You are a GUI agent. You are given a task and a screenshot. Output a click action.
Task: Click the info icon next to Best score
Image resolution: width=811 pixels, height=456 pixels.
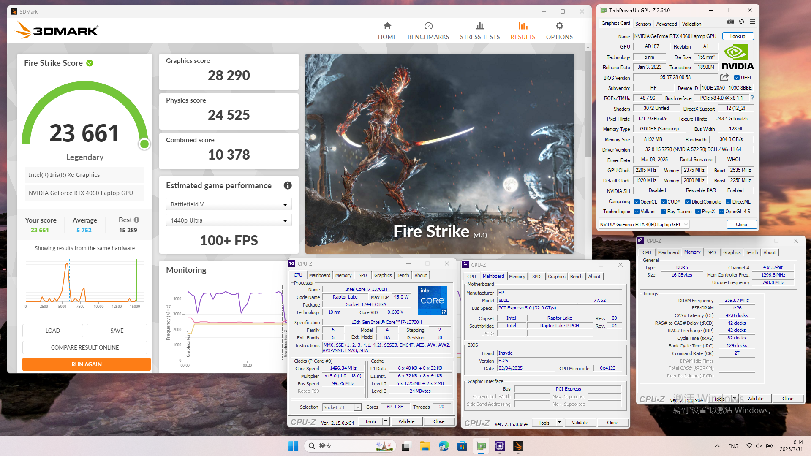click(136, 220)
